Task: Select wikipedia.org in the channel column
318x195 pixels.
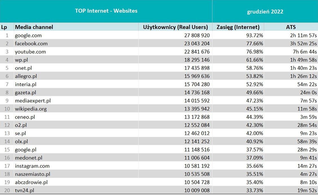Action: (31, 109)
